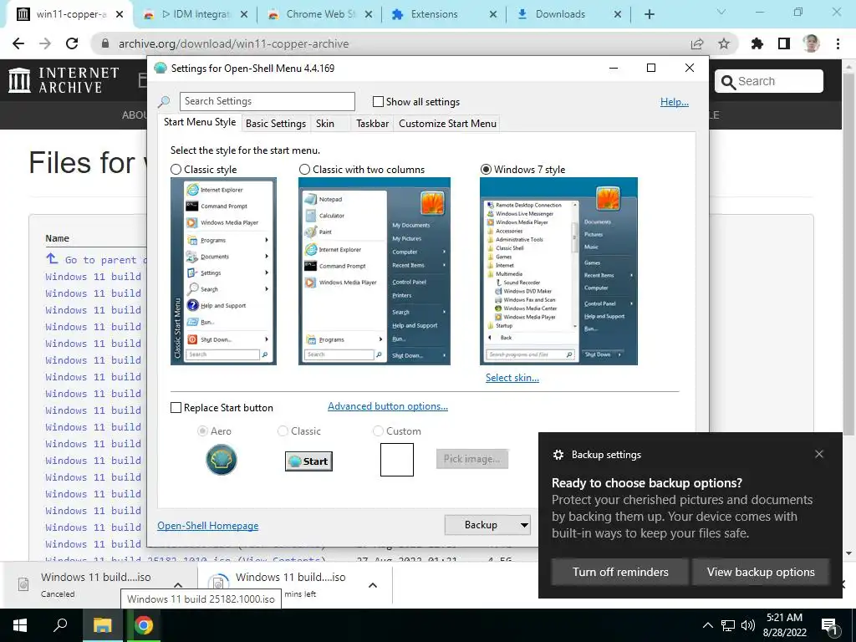
Task: Select Windows 7 style radio button
Action: click(x=486, y=170)
